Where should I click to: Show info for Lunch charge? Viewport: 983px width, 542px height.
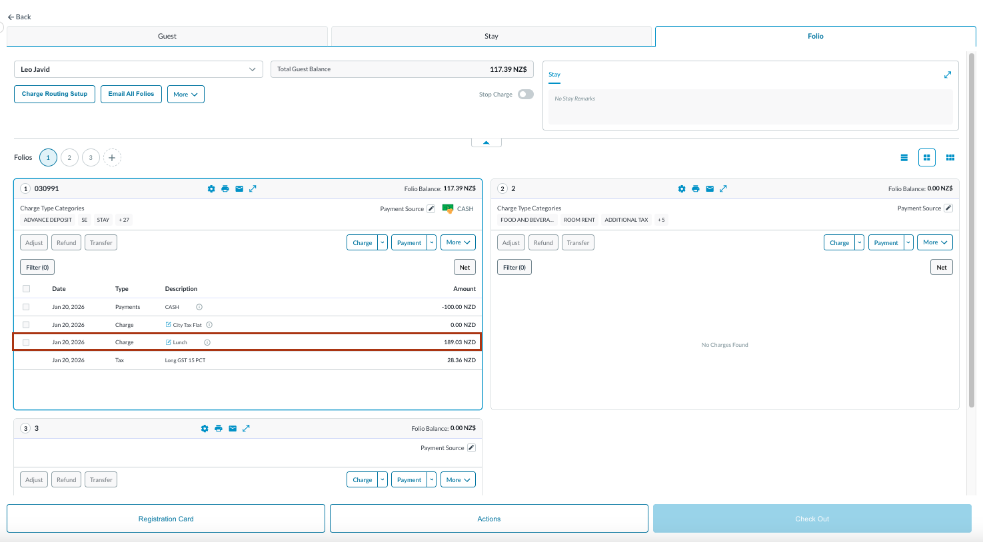(207, 343)
